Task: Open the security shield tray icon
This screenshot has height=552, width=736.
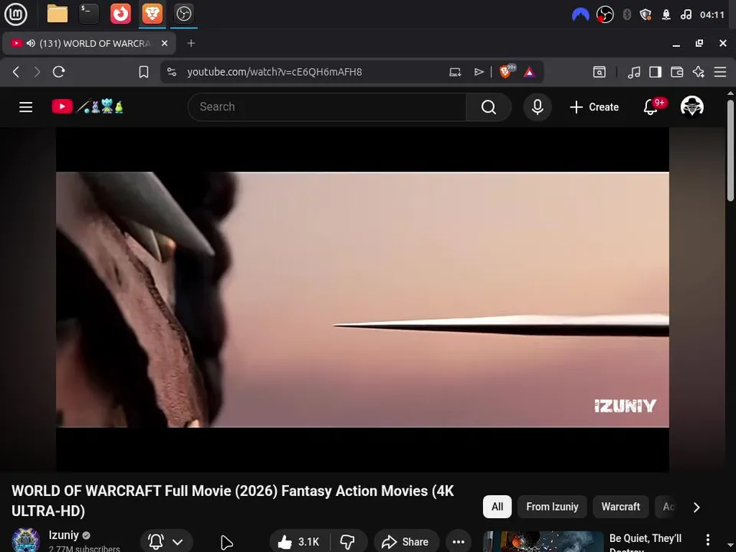Action: 646,15
